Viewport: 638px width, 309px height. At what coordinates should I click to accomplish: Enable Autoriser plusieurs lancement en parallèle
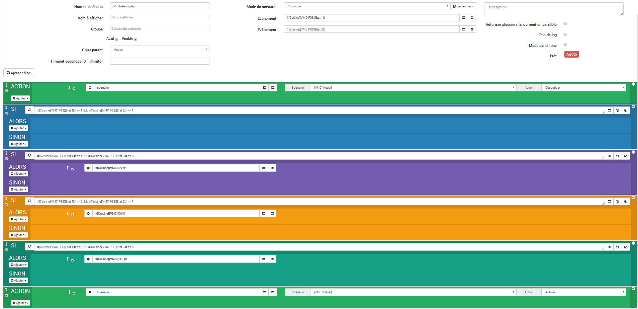tap(566, 24)
